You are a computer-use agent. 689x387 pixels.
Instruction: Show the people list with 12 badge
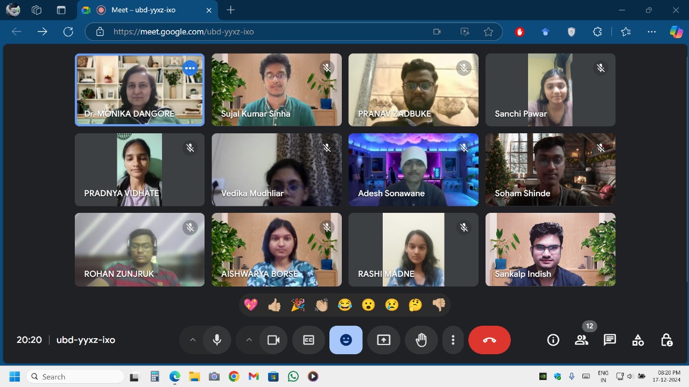tap(581, 340)
